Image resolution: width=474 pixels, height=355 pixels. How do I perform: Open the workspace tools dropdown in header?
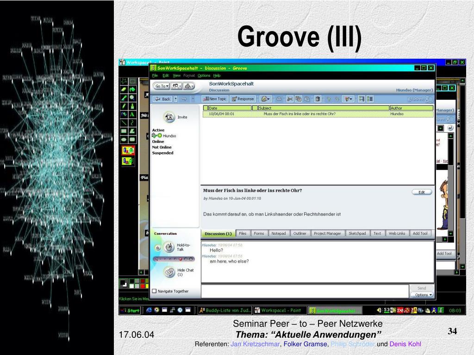coord(189,86)
